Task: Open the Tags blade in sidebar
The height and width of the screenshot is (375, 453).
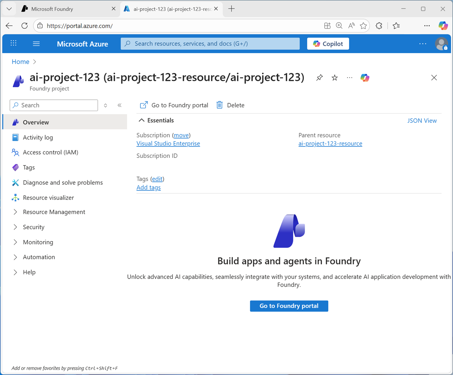Action: click(28, 167)
